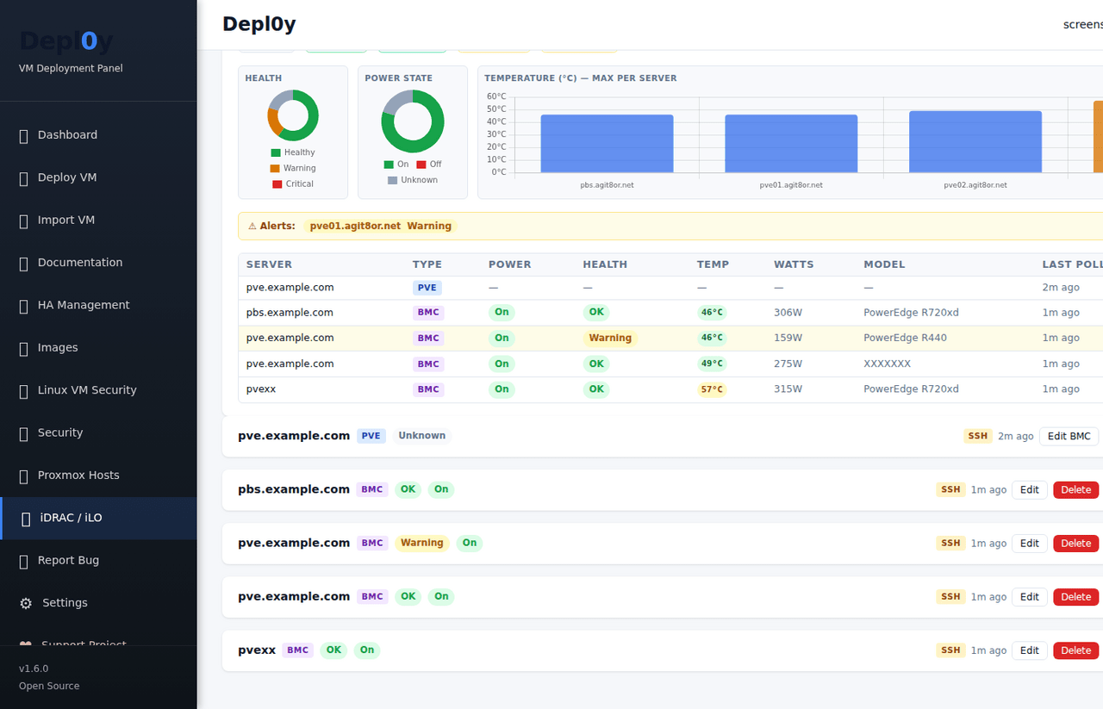Click the icon next to Deploy VM

24,178
